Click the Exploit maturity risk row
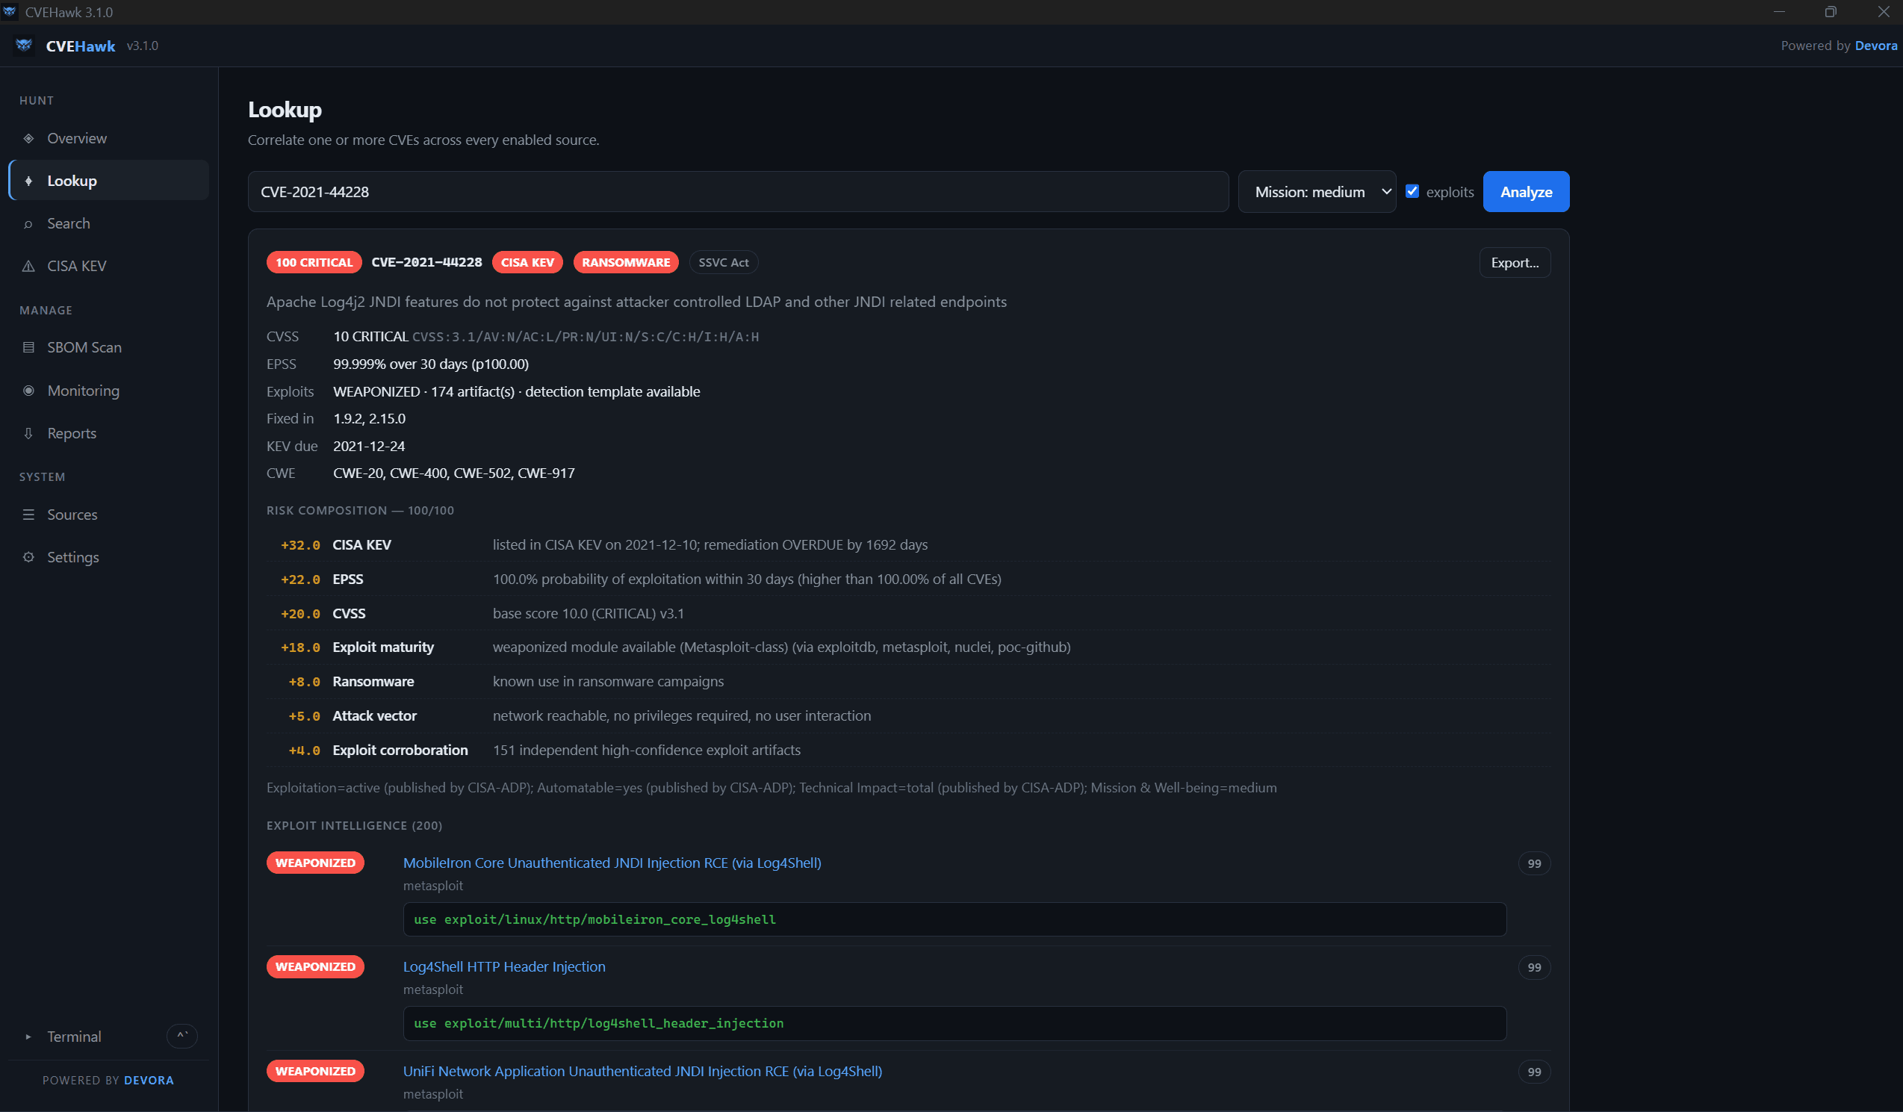Viewport: 1903px width, 1112px height. (908, 647)
